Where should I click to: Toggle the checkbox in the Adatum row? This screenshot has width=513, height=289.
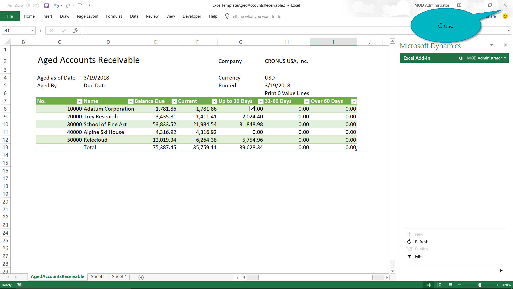pyautogui.click(x=252, y=108)
